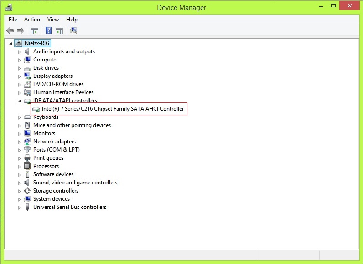Open the File menu
The height and width of the screenshot is (264, 363).
pyautogui.click(x=13, y=20)
